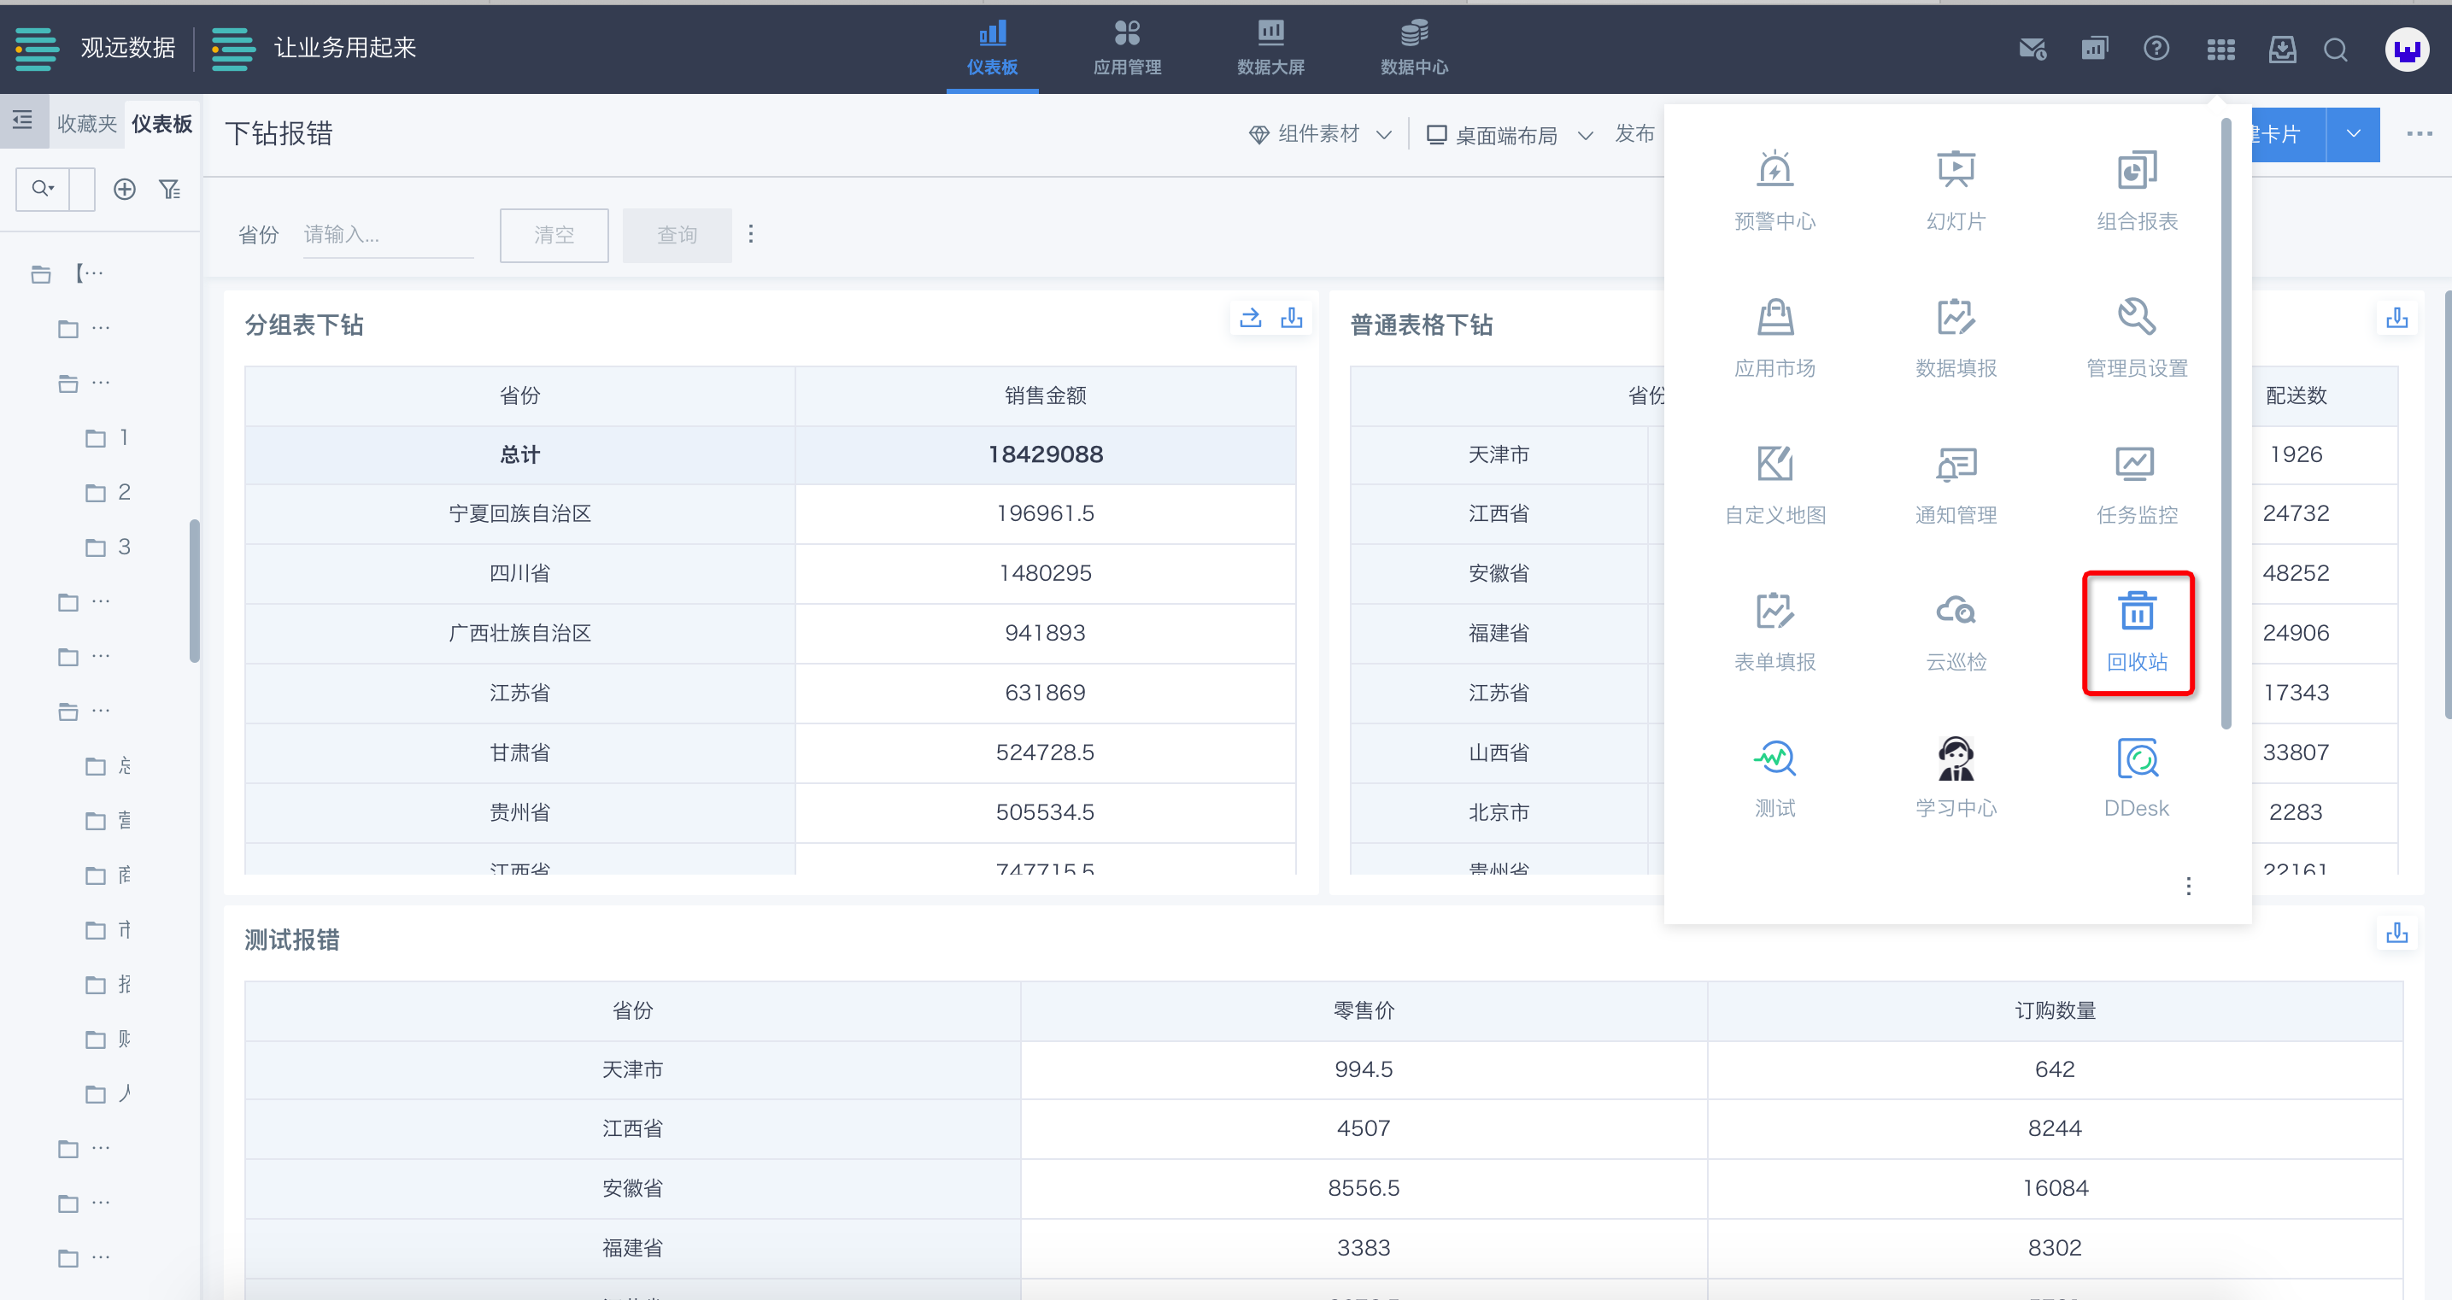Click the left sidebar scrollbar
The width and height of the screenshot is (2452, 1300).
click(194, 590)
